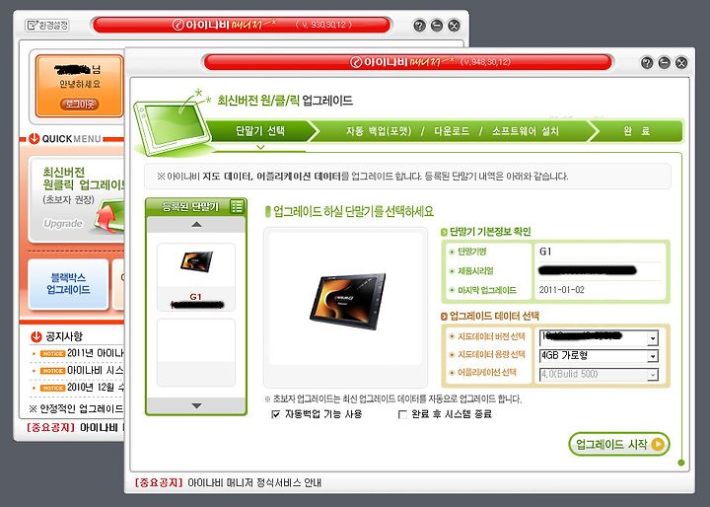Toggle the 자동백업 기능 사용 checkbox

[x=275, y=414]
